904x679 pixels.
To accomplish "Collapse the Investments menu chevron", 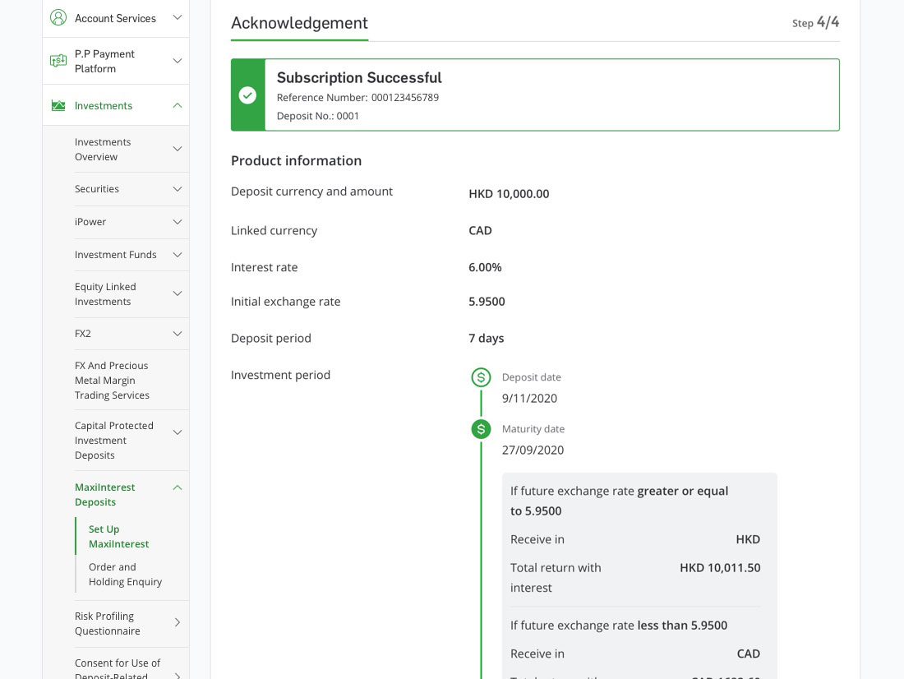I will tap(178, 105).
